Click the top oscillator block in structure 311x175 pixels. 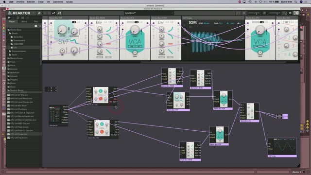102,96
